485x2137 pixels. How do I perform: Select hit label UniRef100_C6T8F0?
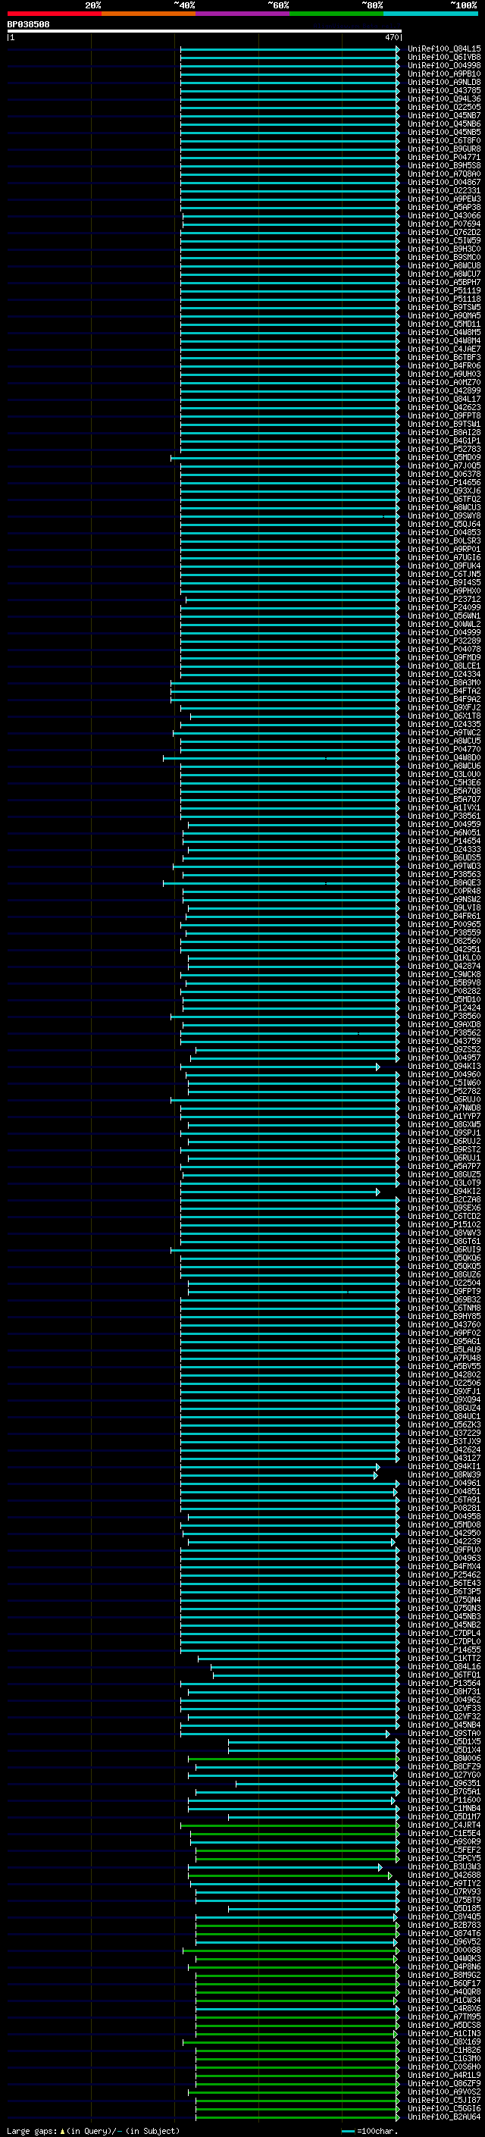[x=444, y=141]
